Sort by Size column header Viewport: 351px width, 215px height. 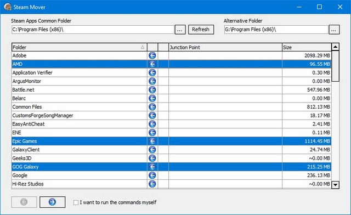click(307, 47)
